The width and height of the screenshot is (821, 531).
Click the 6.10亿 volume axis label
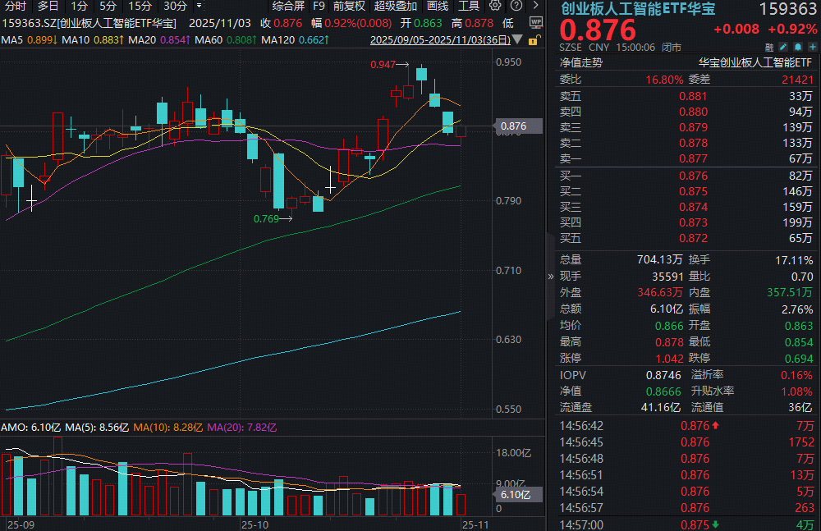(x=516, y=494)
